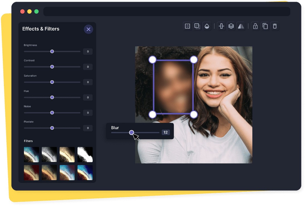306x207 pixels.
Task: Close the Effects & Filters panel
Action: click(88, 29)
